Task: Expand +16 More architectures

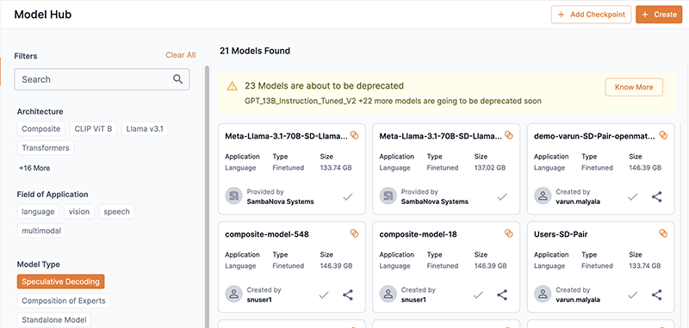Action: click(34, 168)
